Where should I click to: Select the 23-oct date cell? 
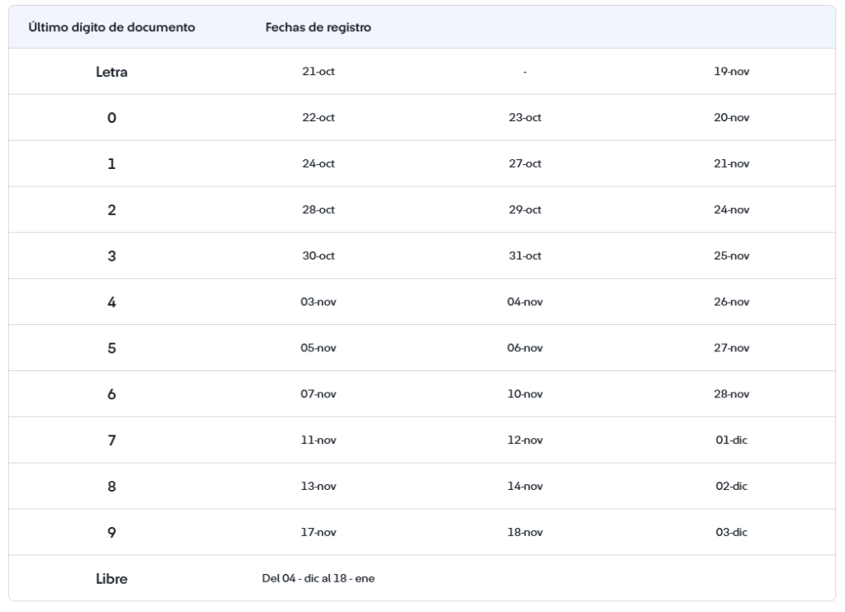[525, 118]
